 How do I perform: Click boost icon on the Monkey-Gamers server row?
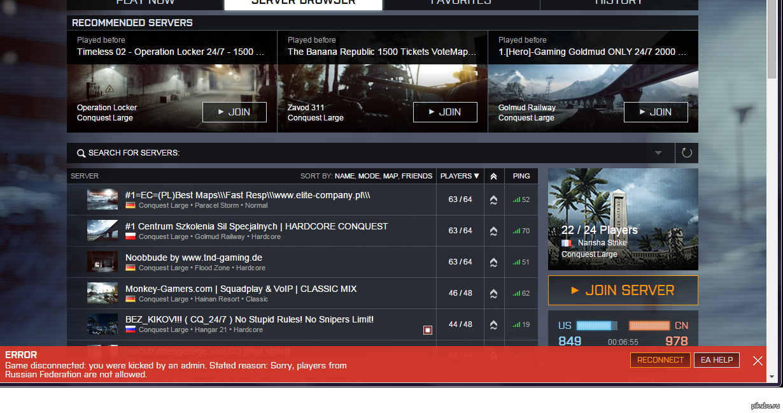click(494, 293)
